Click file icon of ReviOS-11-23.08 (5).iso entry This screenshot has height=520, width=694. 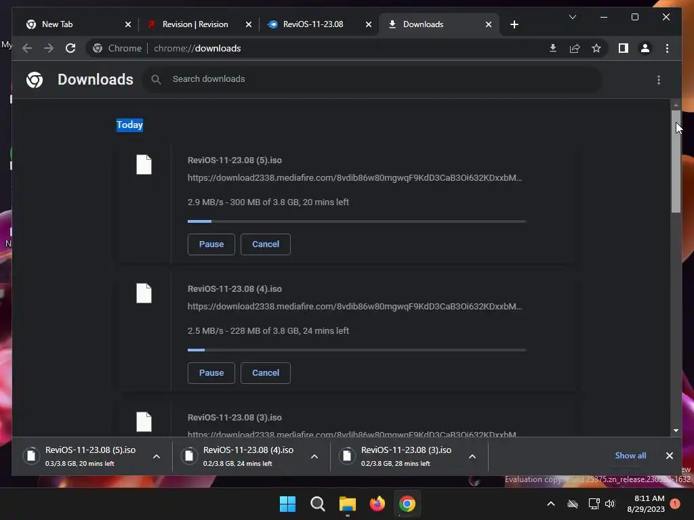(144, 165)
